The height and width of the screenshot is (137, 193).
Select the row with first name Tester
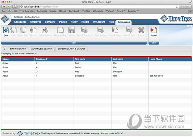point(96,67)
